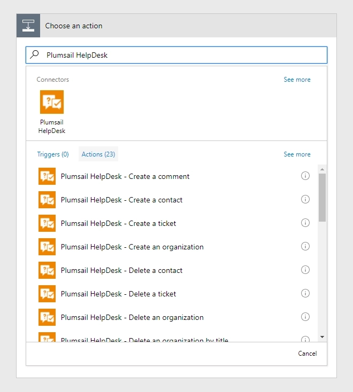Click the icon beside Delete a ticket
The image size is (353, 392).
click(x=47, y=294)
